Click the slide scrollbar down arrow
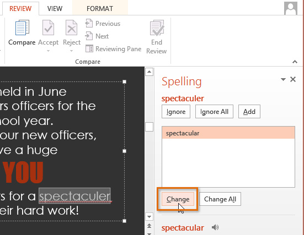Image resolution: width=304 pixels, height=235 pixels. pyautogui.click(x=149, y=217)
